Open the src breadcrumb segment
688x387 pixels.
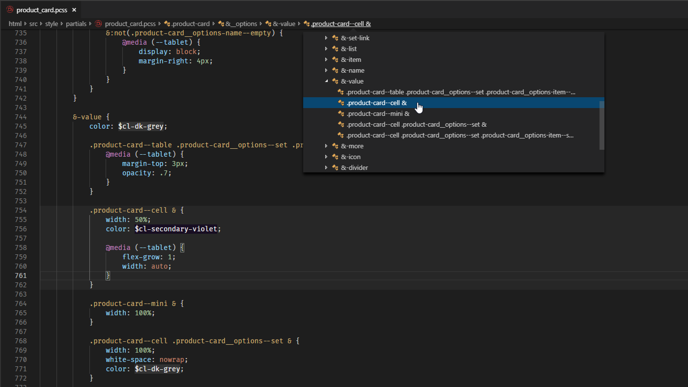point(33,24)
